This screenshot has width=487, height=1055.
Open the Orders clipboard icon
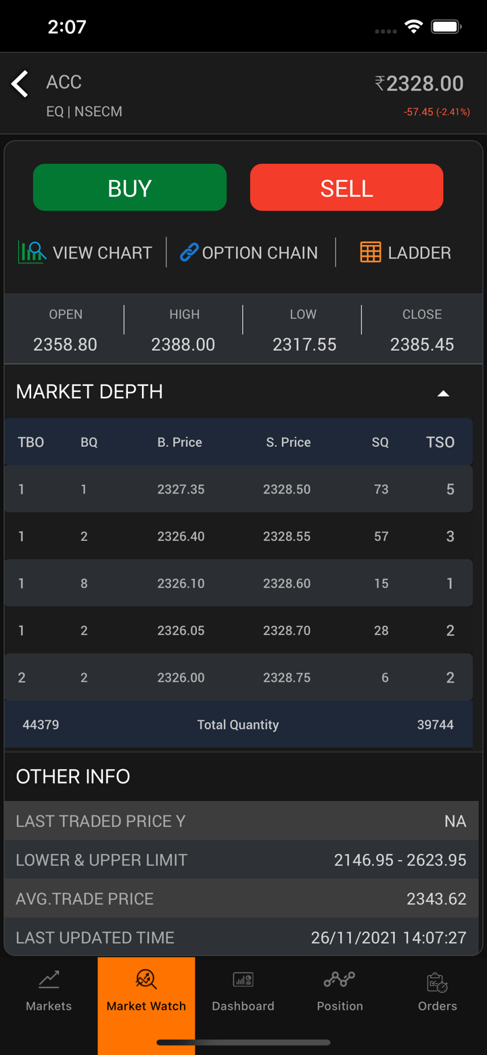[437, 981]
